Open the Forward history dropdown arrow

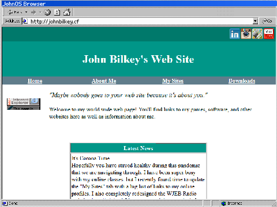(x=40, y=12)
